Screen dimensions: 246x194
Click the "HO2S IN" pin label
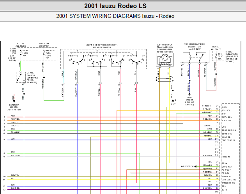coord(226,157)
